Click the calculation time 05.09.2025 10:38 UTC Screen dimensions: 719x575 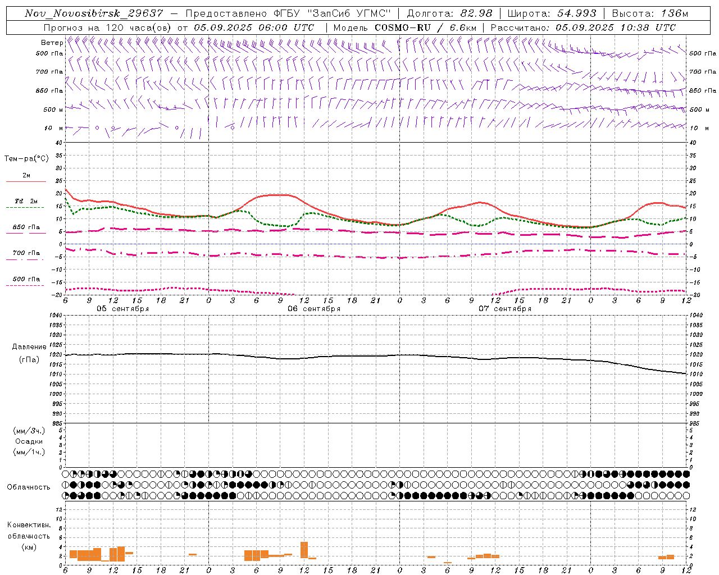click(616, 28)
